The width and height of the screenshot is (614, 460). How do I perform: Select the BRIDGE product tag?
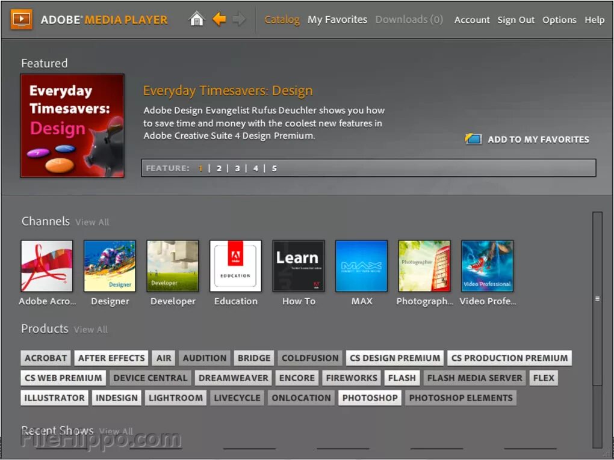click(254, 358)
